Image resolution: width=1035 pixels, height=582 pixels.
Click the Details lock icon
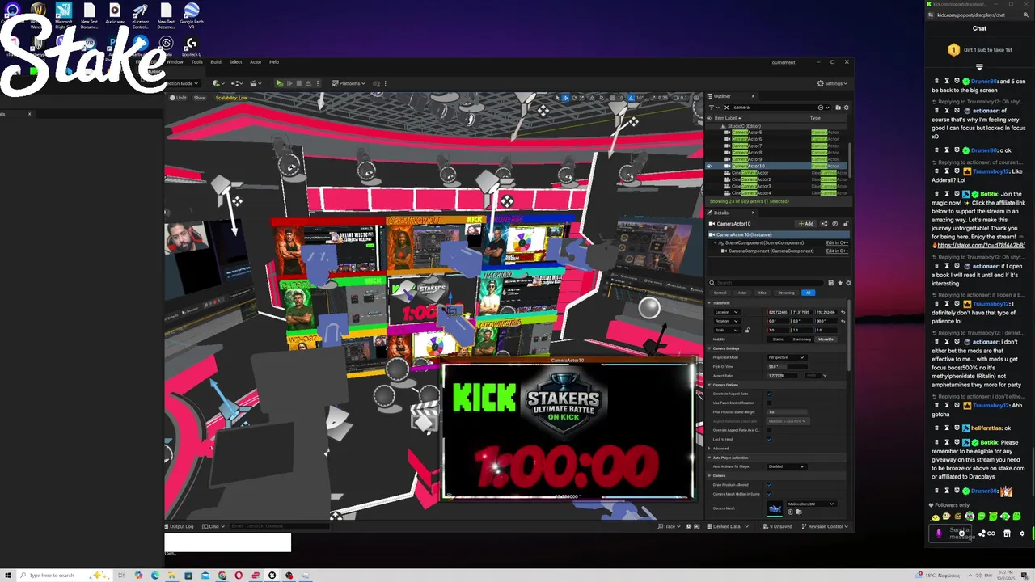[845, 224]
